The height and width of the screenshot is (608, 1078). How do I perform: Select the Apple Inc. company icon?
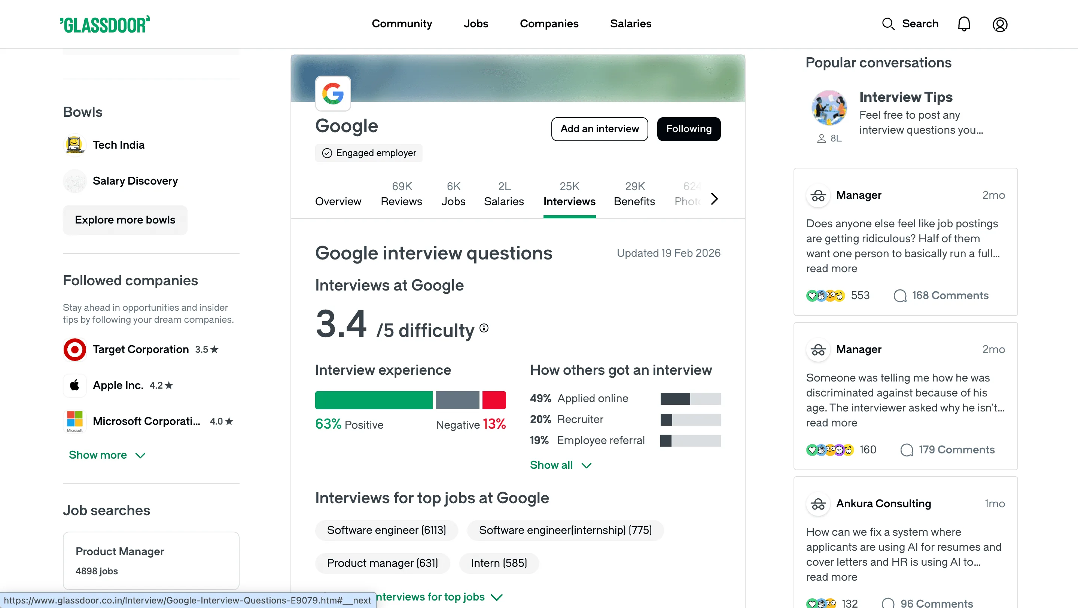click(74, 385)
